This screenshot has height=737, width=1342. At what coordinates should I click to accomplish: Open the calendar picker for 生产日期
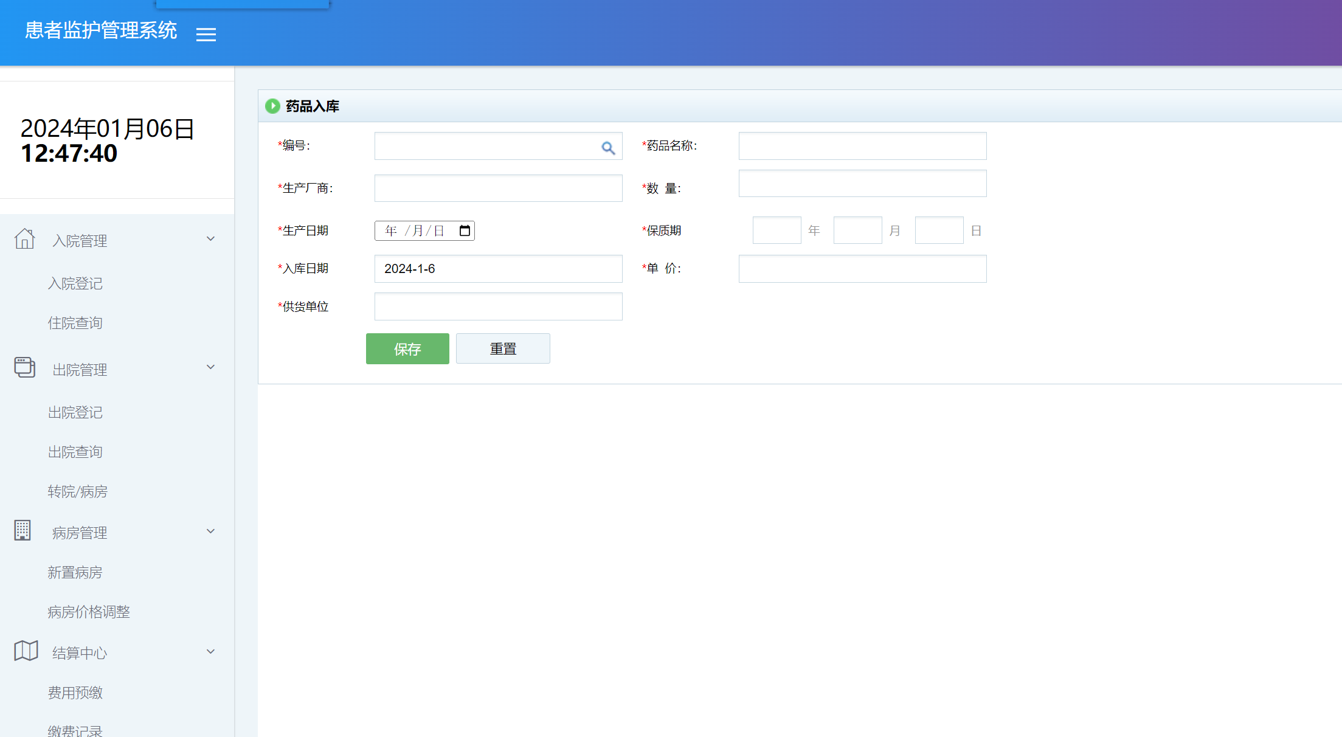tap(465, 231)
